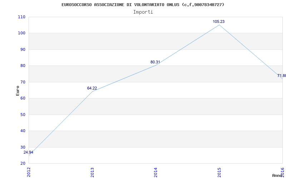
Task: Click the 100 y-axis tick label
Action: click(x=21, y=33)
